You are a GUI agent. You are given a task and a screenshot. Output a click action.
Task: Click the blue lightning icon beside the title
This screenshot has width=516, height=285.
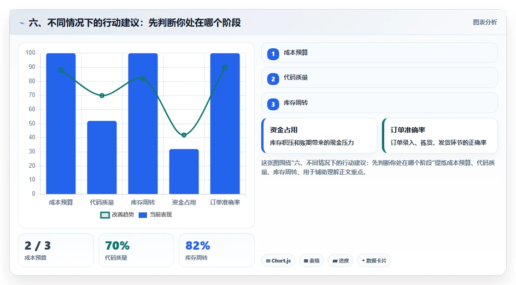[x=22, y=23]
